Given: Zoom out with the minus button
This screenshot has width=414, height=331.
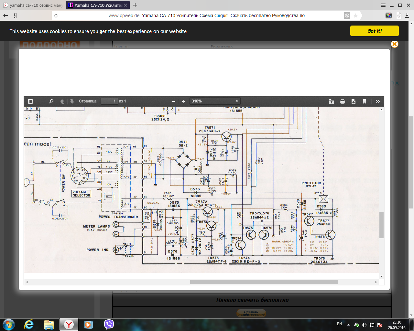Looking at the screenshot, I should [174, 101].
